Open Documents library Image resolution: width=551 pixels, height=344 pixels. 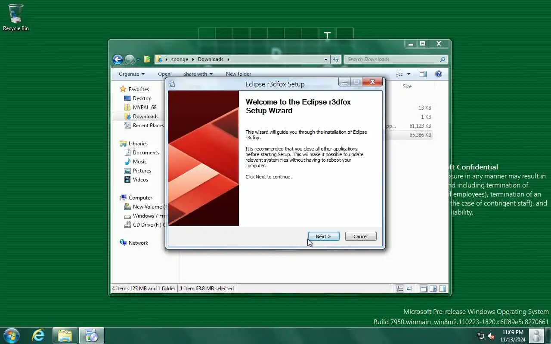click(x=142, y=152)
